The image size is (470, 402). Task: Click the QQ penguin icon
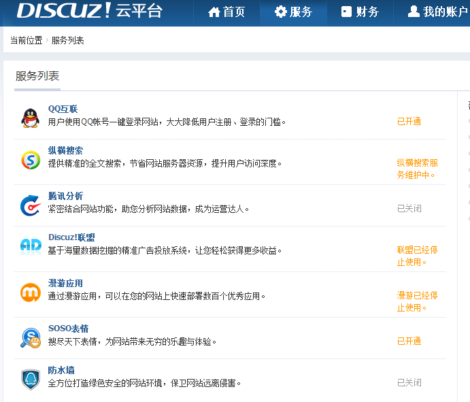click(x=31, y=118)
